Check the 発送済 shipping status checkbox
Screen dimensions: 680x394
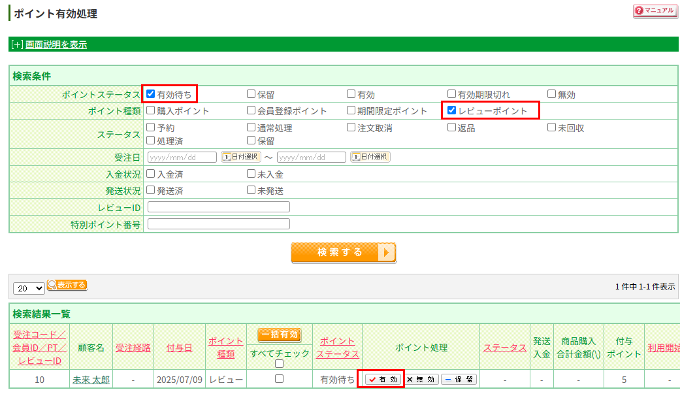pos(150,190)
